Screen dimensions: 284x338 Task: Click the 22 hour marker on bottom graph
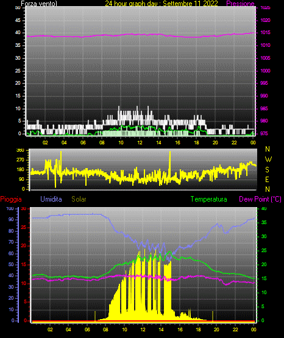(235, 329)
